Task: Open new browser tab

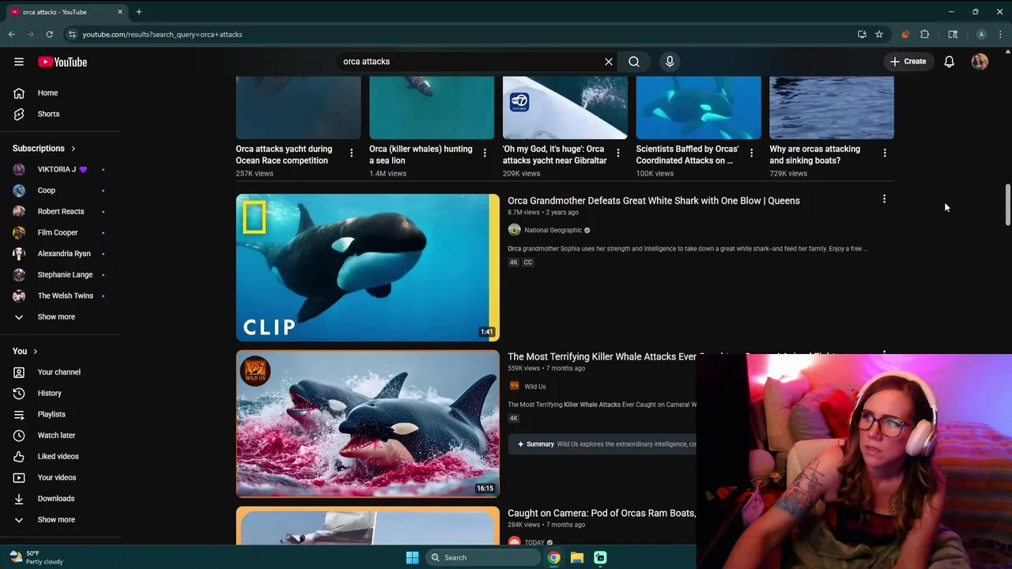Action: click(x=139, y=12)
